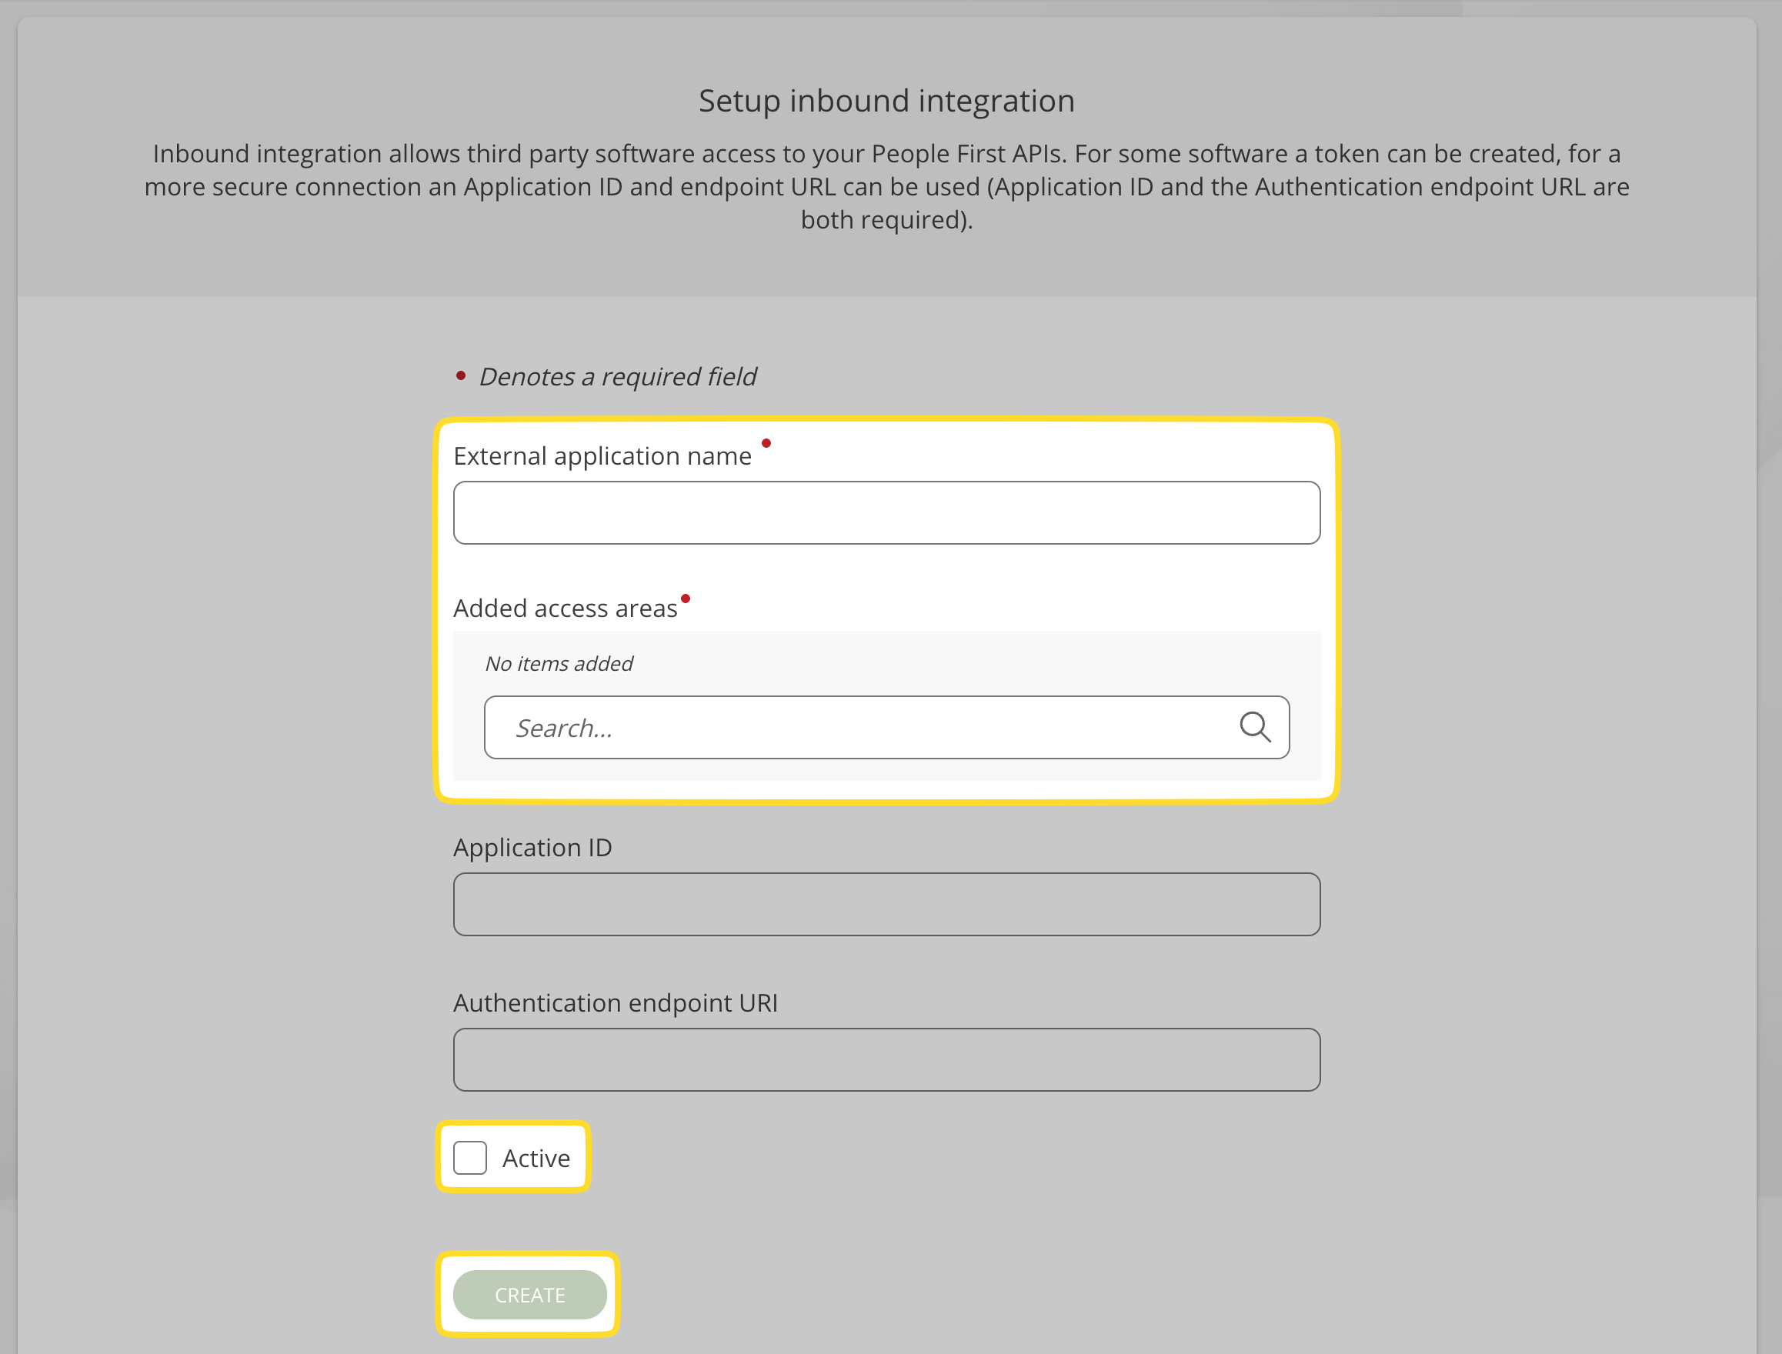Enable the Active checkbox
The width and height of the screenshot is (1782, 1354).
(470, 1157)
